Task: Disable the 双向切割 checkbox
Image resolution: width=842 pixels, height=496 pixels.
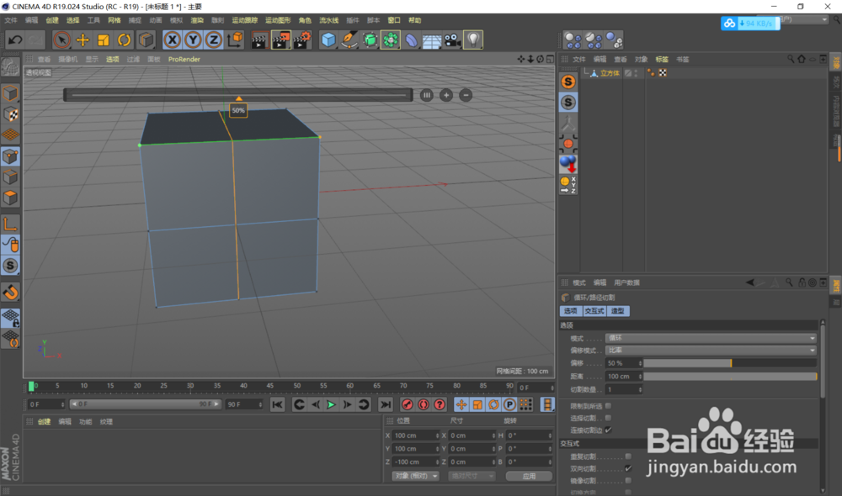Action: (627, 467)
